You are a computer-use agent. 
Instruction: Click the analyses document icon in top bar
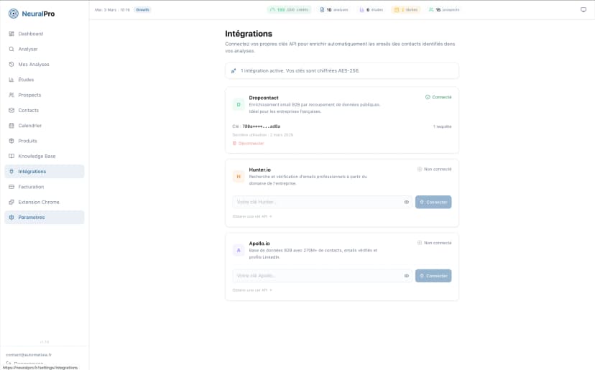322,10
